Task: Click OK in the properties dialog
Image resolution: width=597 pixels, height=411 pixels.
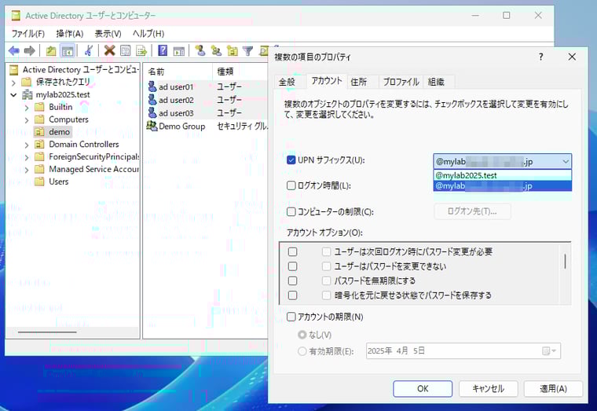Action: 423,388
